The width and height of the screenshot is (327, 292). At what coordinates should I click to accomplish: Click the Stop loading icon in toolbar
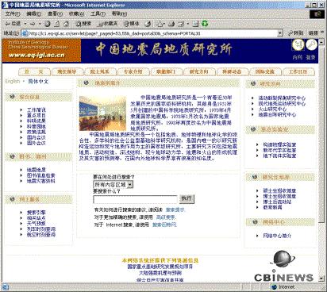click(x=47, y=24)
